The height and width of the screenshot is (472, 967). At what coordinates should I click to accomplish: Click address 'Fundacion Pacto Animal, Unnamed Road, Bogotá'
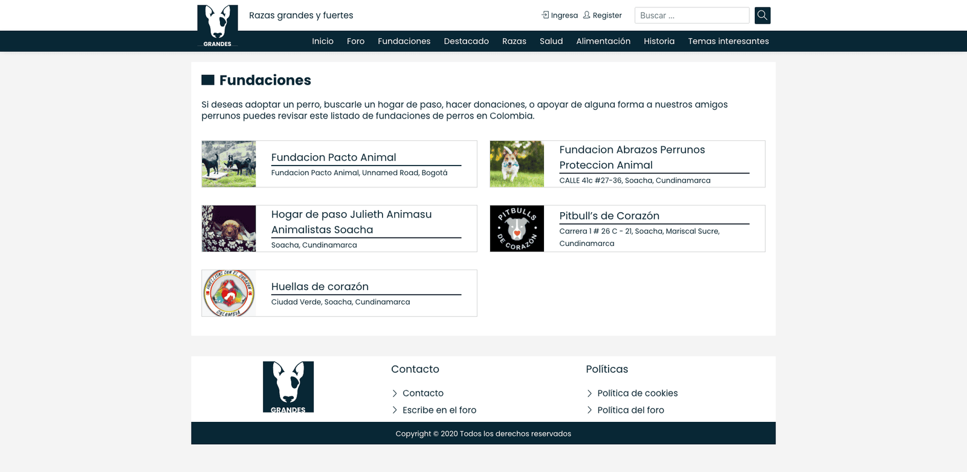coord(360,173)
